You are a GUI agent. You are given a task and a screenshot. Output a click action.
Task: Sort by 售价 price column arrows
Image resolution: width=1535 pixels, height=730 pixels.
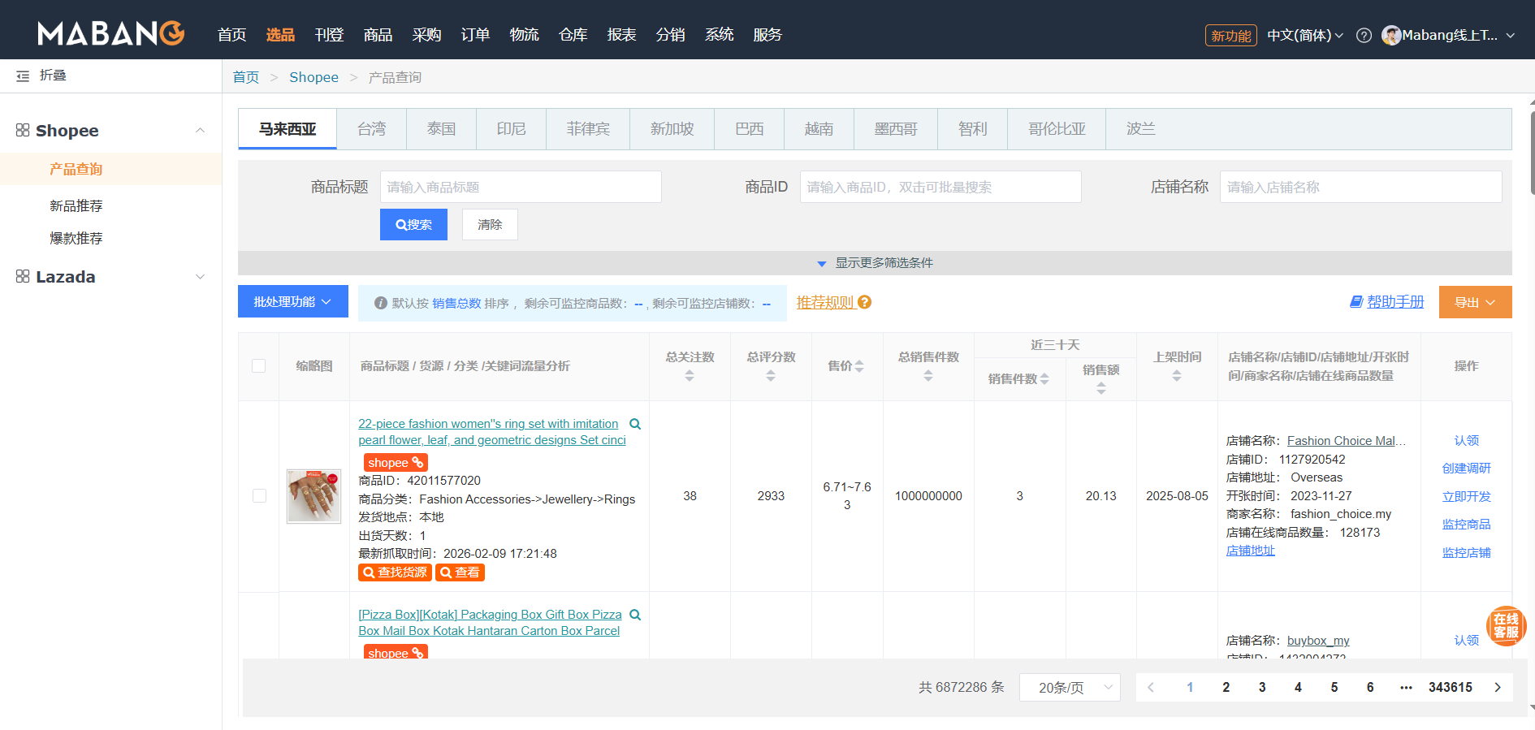[859, 366]
